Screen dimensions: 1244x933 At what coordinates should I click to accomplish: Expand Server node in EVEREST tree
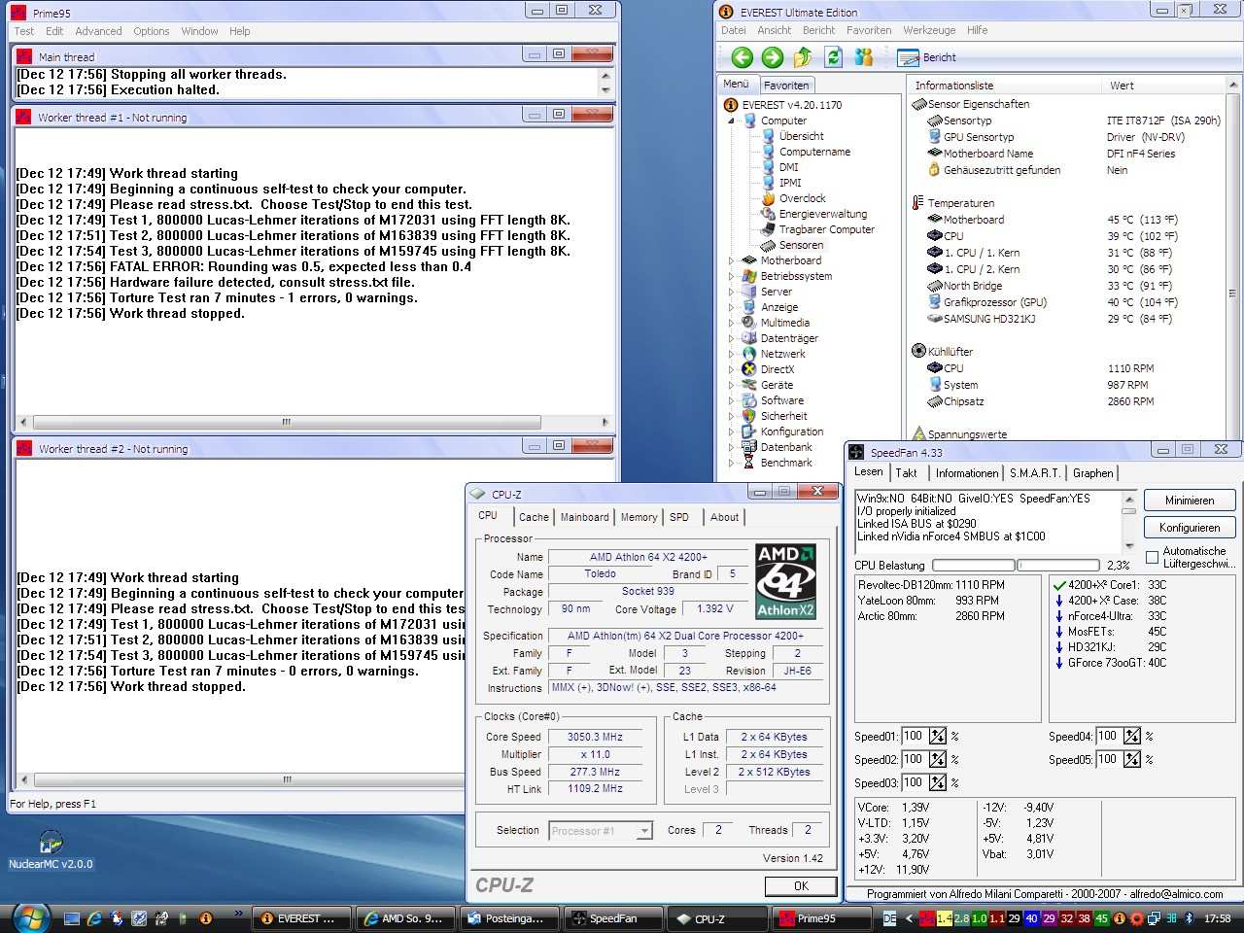click(x=732, y=292)
